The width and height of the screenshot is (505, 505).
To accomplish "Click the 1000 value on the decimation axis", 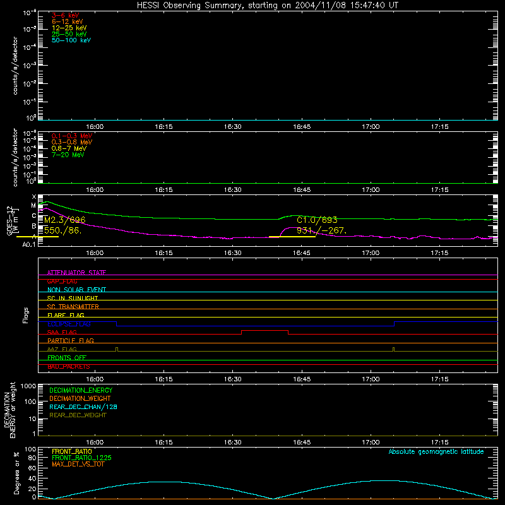I will click(28, 386).
